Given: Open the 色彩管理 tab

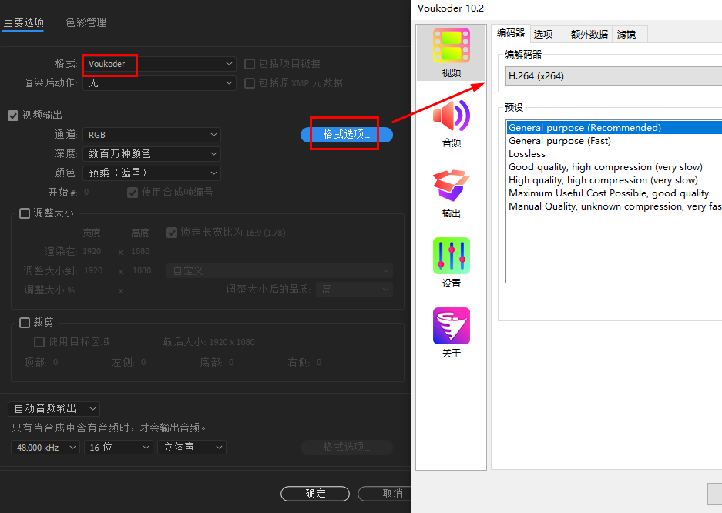Looking at the screenshot, I should 85,22.
